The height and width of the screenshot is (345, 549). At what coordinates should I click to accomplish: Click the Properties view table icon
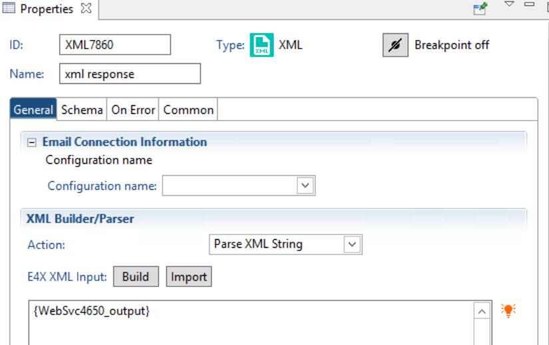pyautogui.click(x=9, y=8)
